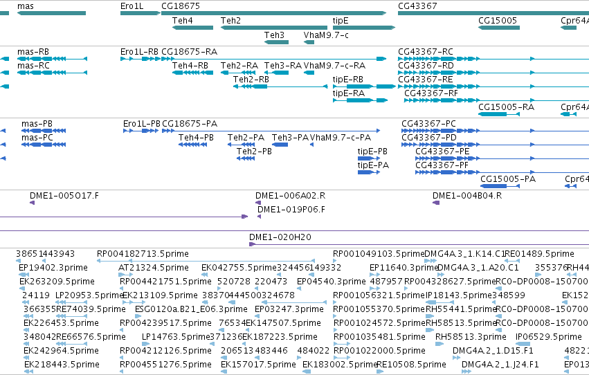Select the CG43367-RC transcript label
This screenshot has width=589, height=375.
426,52
